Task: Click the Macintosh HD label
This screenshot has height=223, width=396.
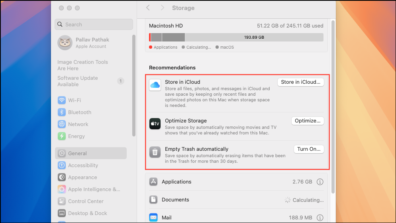Action: coord(166,26)
